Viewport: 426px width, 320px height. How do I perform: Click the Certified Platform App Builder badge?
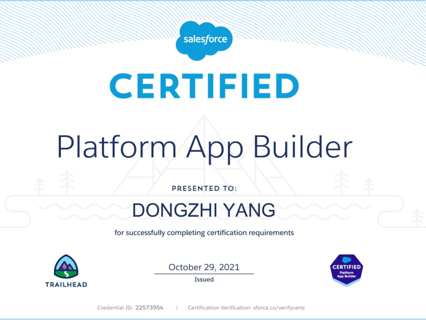pos(346,270)
